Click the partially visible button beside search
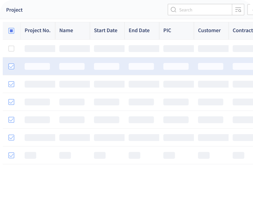Image resolution: width=253 pixels, height=219 pixels. pyautogui.click(x=250, y=10)
